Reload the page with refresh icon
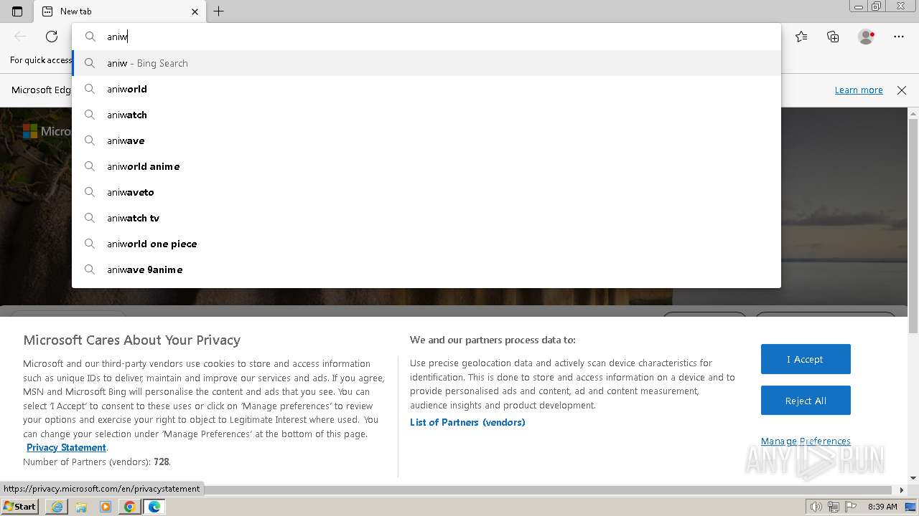919x516 pixels. pos(52,37)
